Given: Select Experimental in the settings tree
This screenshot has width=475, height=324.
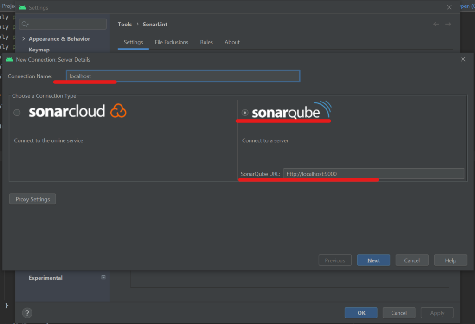Looking at the screenshot, I should pyautogui.click(x=45, y=278).
